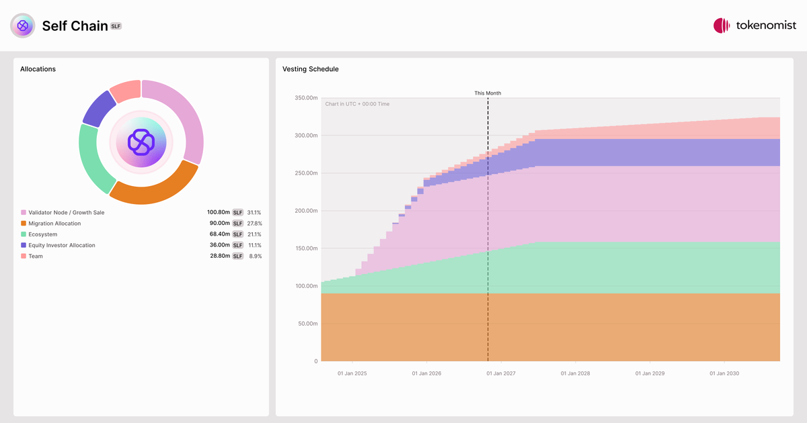Click the 200.00m y-axis label
Viewport: 807px width, 423px height.
tap(306, 211)
